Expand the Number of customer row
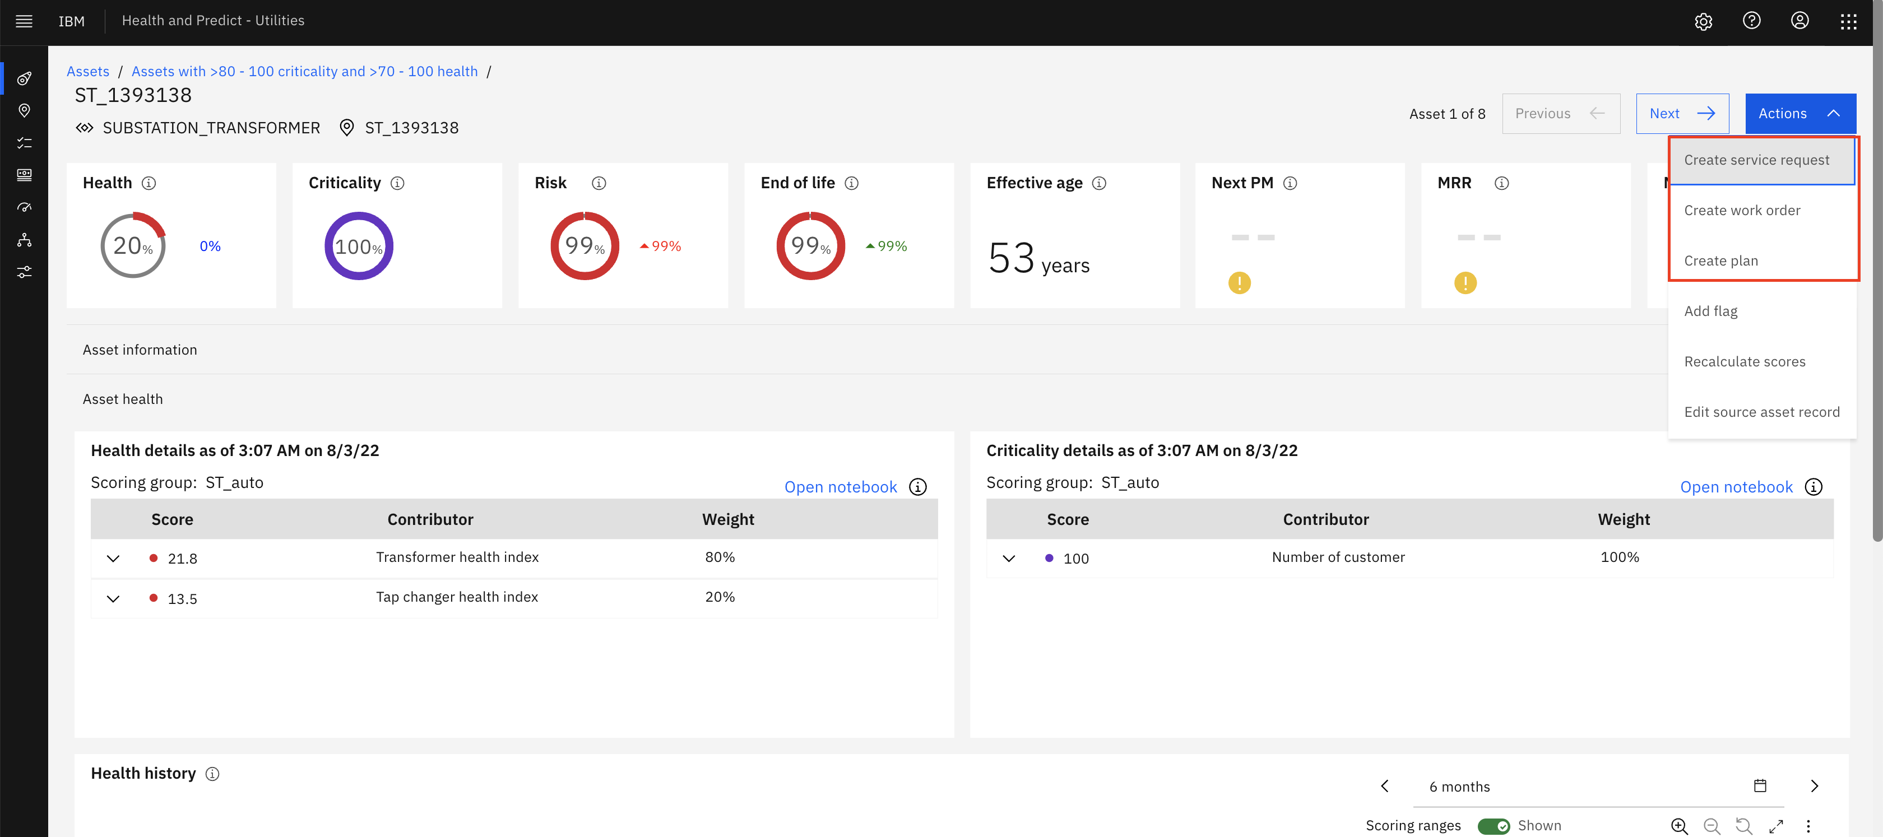 click(1009, 559)
